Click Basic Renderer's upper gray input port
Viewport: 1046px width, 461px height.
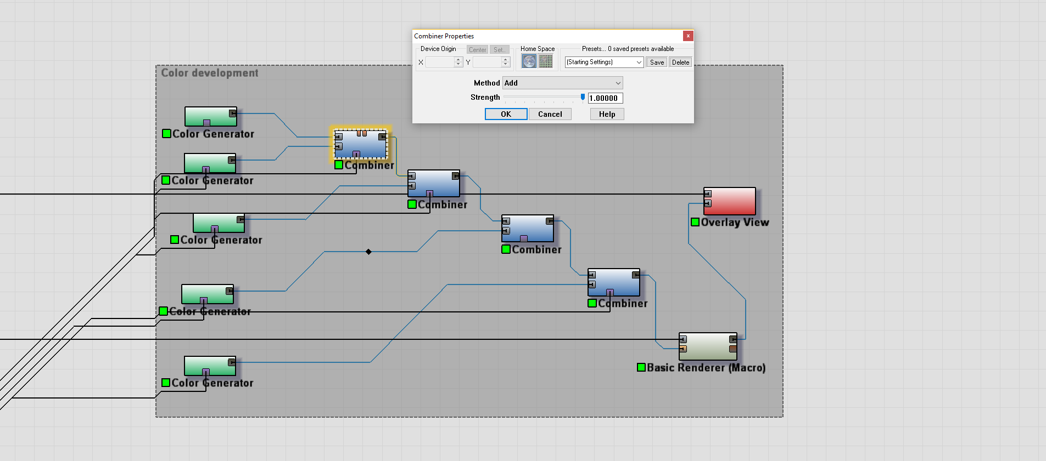pyautogui.click(x=683, y=339)
